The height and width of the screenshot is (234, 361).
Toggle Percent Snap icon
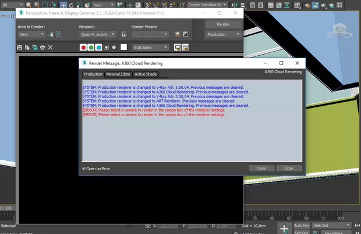click(x=164, y=5)
